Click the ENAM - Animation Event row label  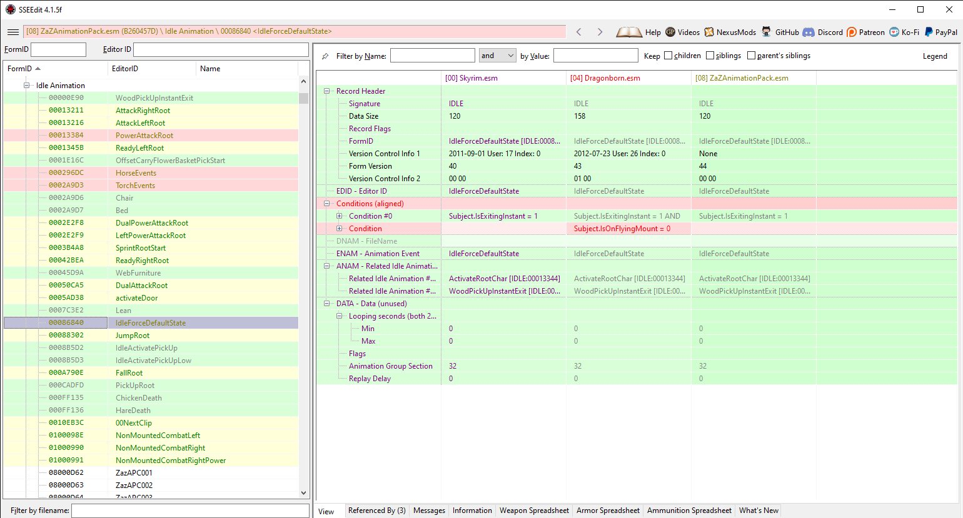click(x=378, y=254)
